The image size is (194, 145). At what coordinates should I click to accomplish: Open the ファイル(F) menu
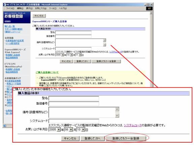click(x=10, y=8)
